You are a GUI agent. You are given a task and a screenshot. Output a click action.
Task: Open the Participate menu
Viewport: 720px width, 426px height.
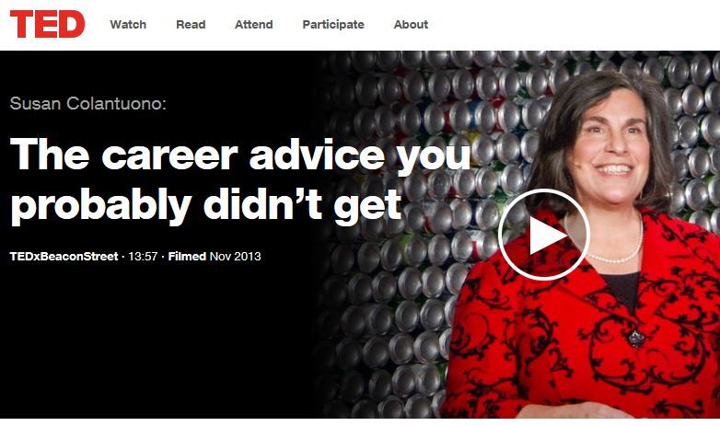click(333, 25)
